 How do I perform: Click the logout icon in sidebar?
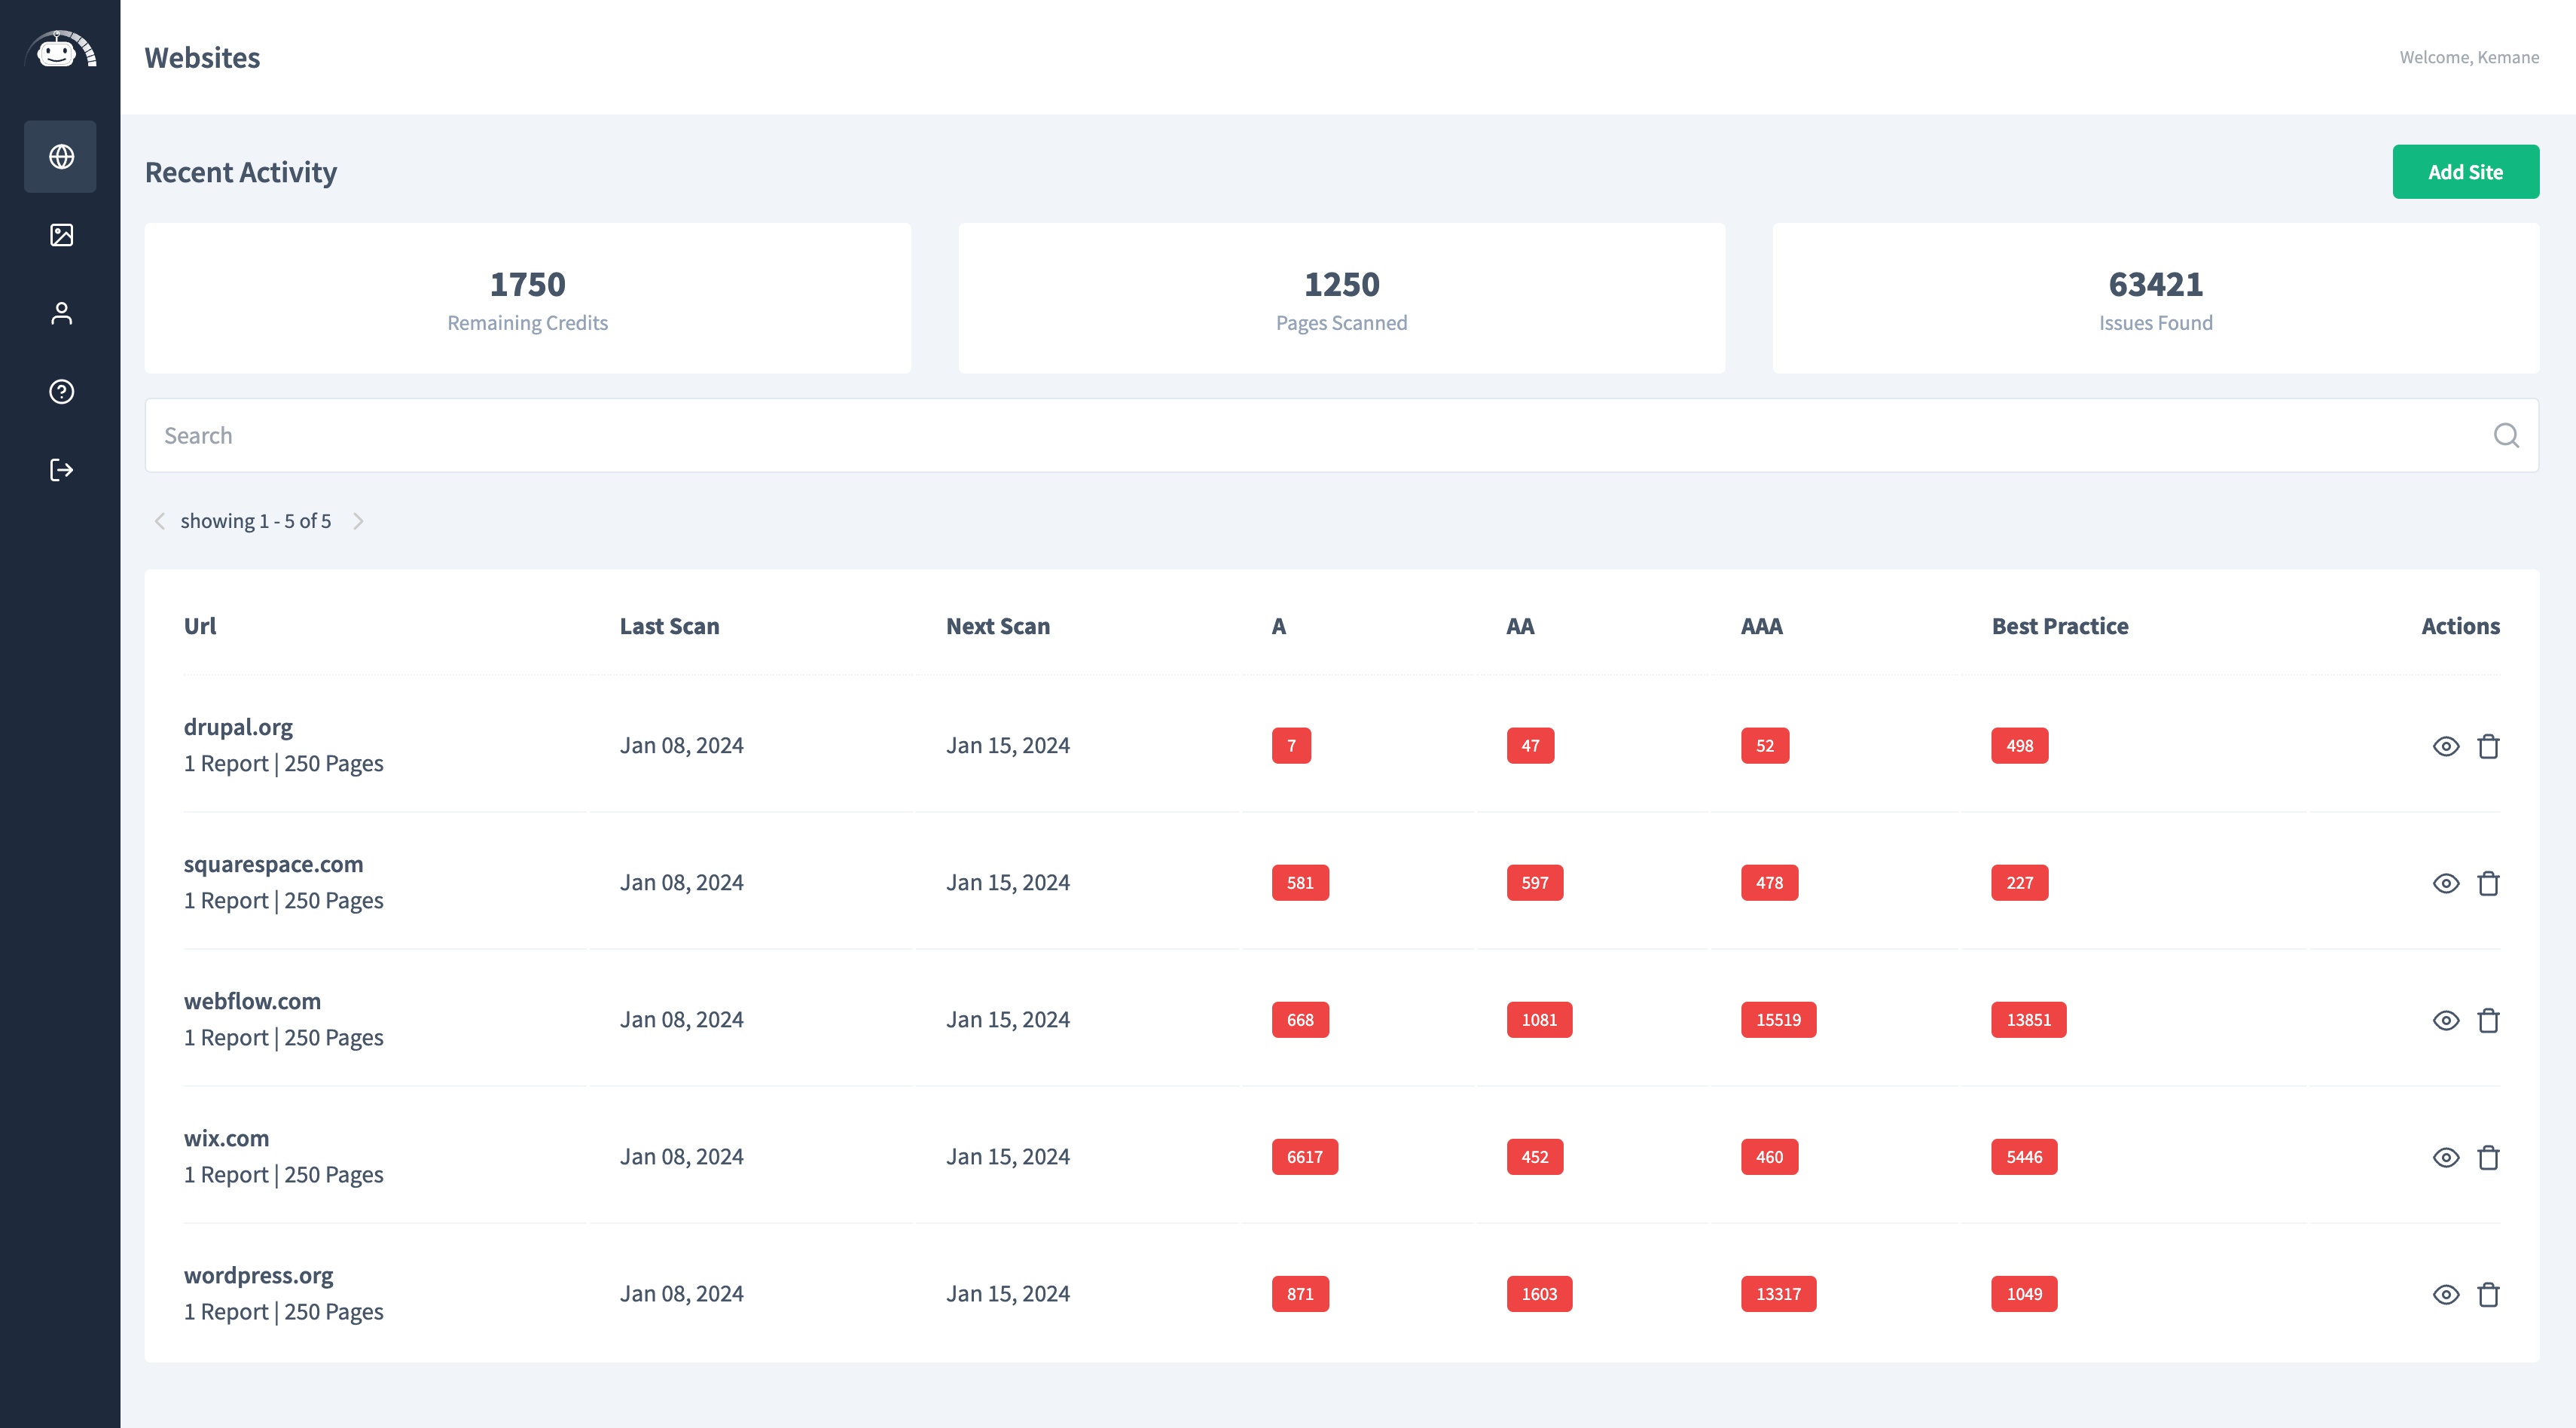tap(61, 470)
